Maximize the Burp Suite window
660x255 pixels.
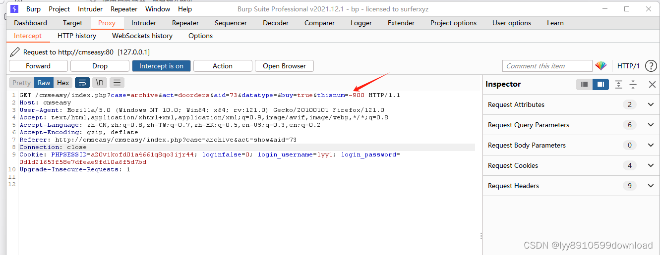pyautogui.click(x=627, y=9)
